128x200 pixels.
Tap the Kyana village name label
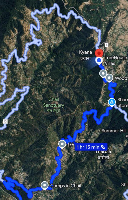point(85,55)
